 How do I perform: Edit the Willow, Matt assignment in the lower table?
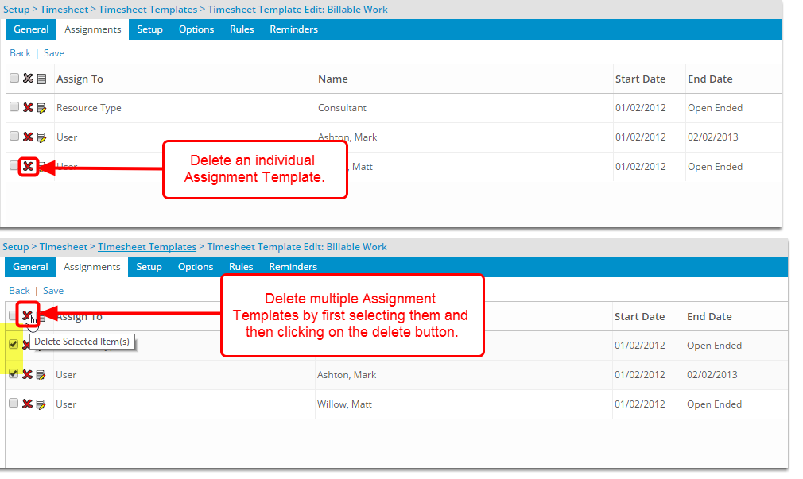[41, 404]
